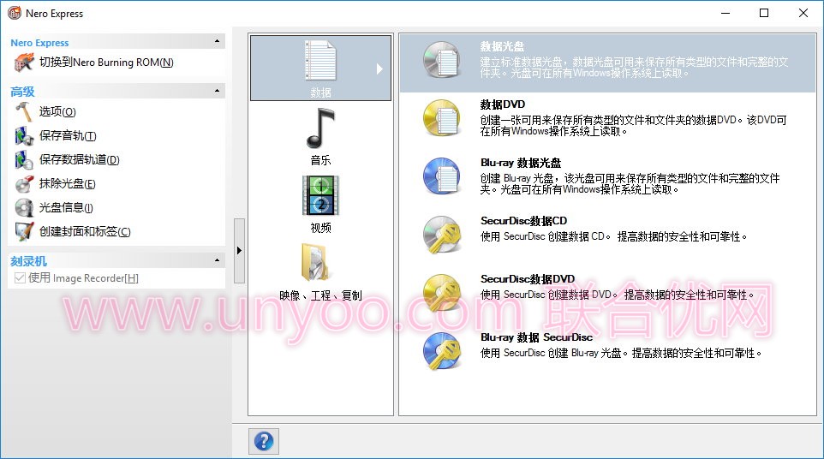
Task: Select the 数据 document category icon
Action: point(320,61)
